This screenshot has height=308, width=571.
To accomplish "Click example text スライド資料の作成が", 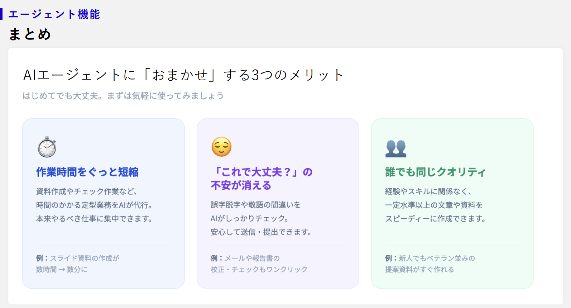I will coord(85,258).
